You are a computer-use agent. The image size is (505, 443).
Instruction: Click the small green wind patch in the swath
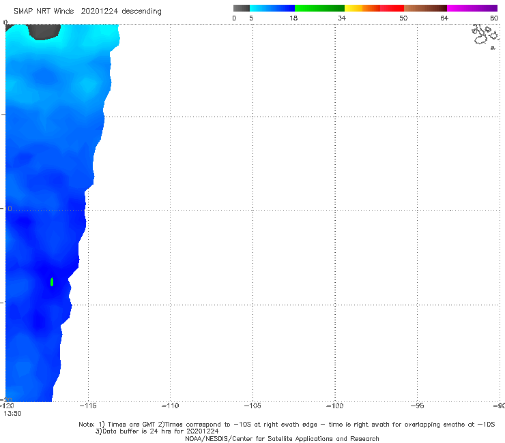52,282
